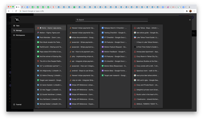
Task: Select 'Stripe API Reference - Authe...' row
Action: pyautogui.click(x=83, y=90)
